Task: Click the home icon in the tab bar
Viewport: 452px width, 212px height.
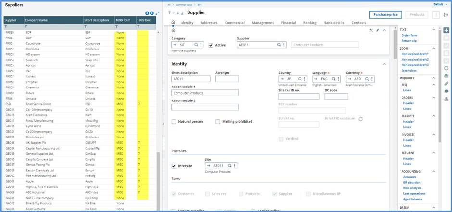Action: 173,22
